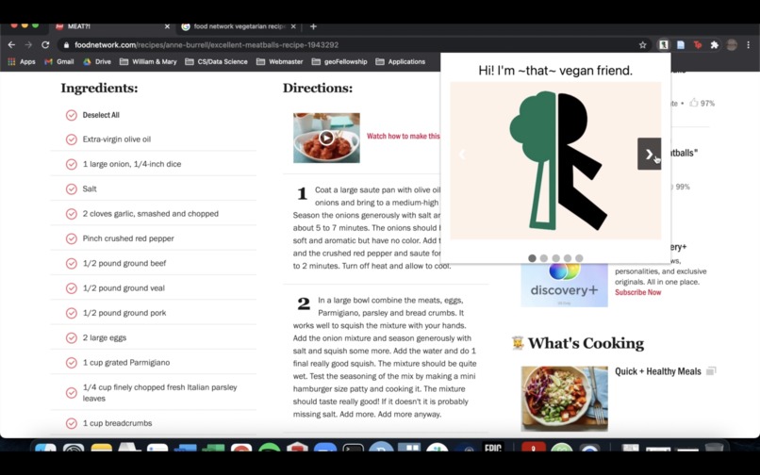Image resolution: width=760 pixels, height=475 pixels.
Task: Click the site lock icon in address bar
Action: point(66,45)
